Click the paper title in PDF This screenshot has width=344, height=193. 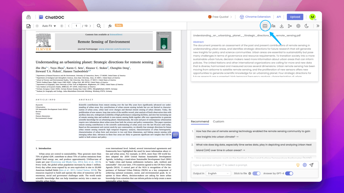[94, 62]
